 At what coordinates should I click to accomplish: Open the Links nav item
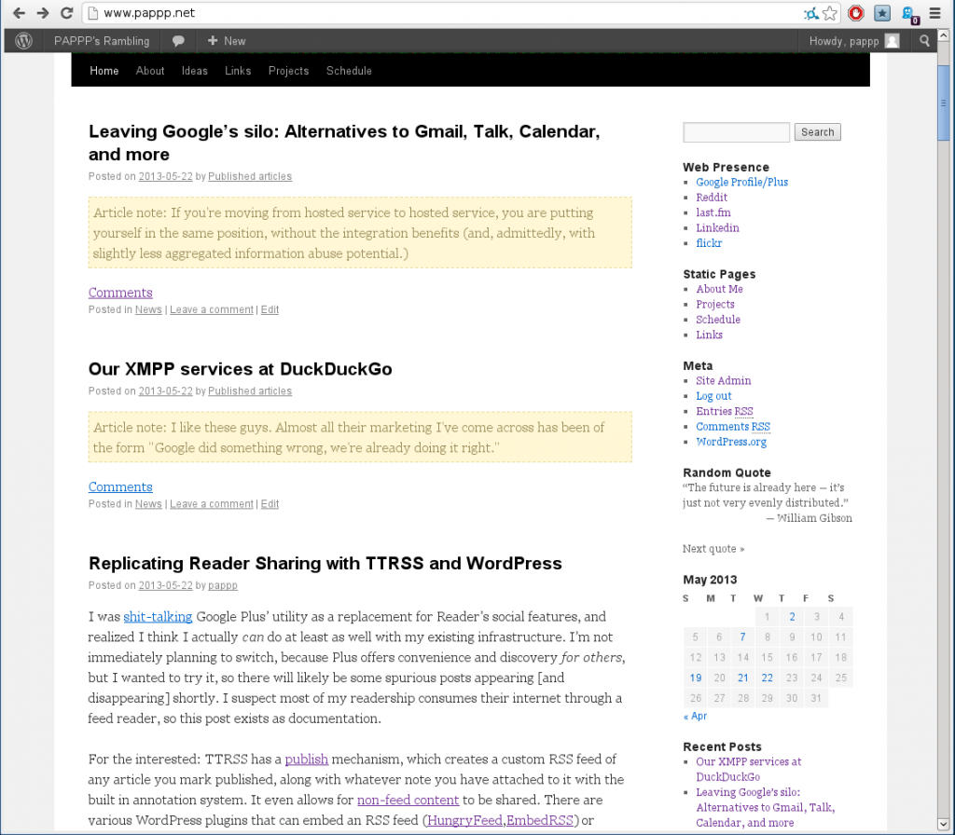[238, 71]
